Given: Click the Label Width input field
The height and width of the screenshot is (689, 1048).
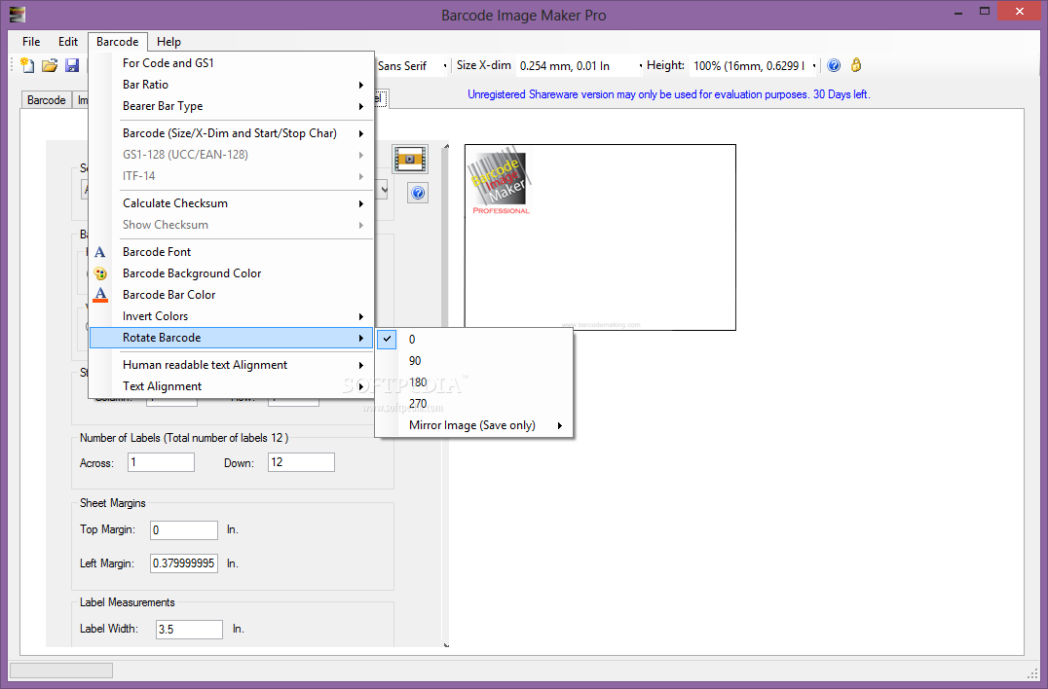Looking at the screenshot, I should tap(189, 629).
